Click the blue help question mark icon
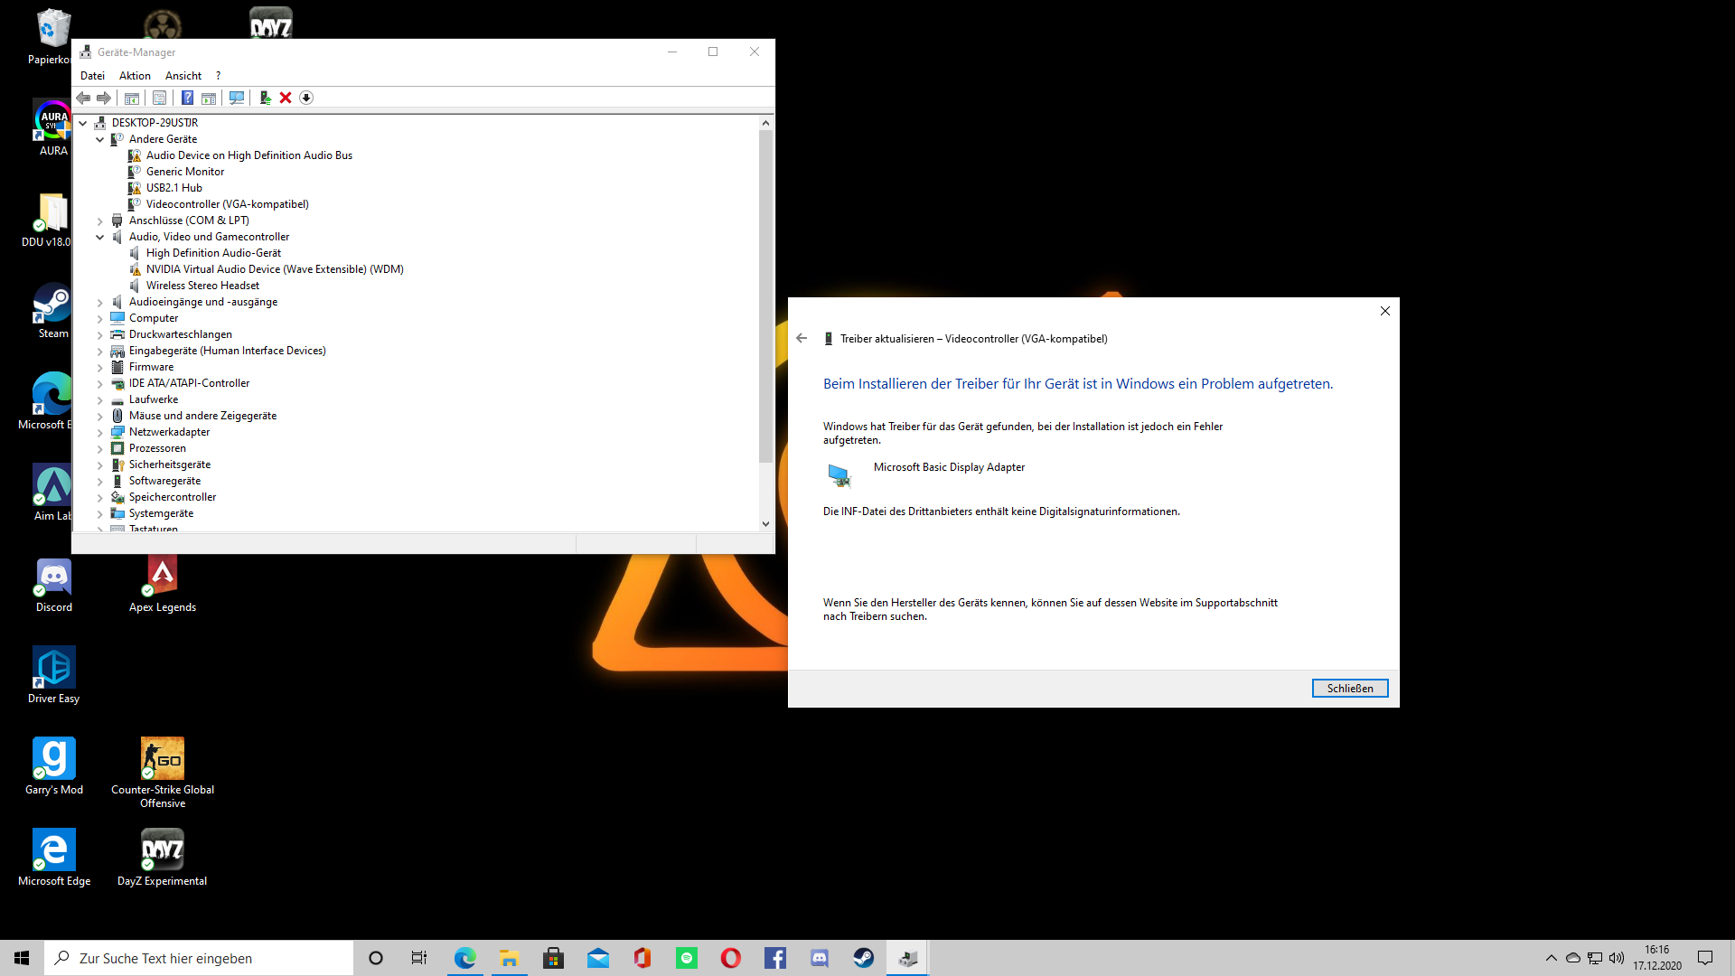Viewport: 1735px width, 976px height. [187, 98]
